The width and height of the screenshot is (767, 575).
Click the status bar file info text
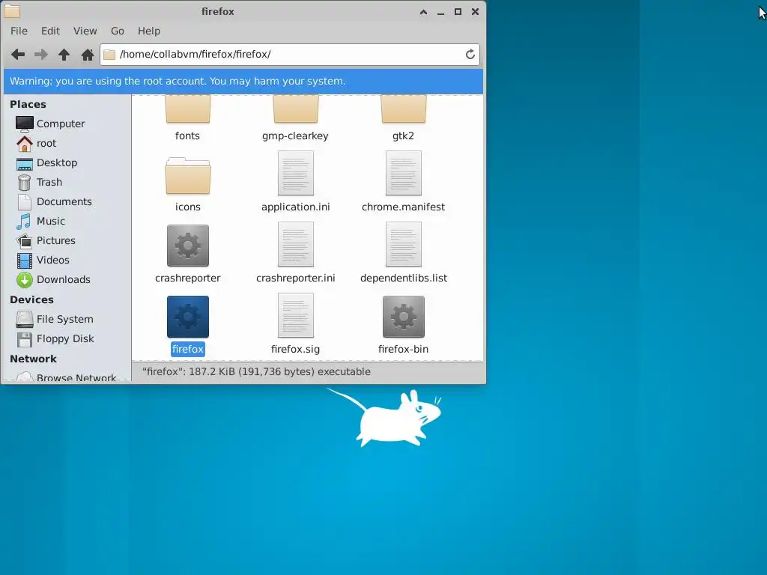[256, 371]
